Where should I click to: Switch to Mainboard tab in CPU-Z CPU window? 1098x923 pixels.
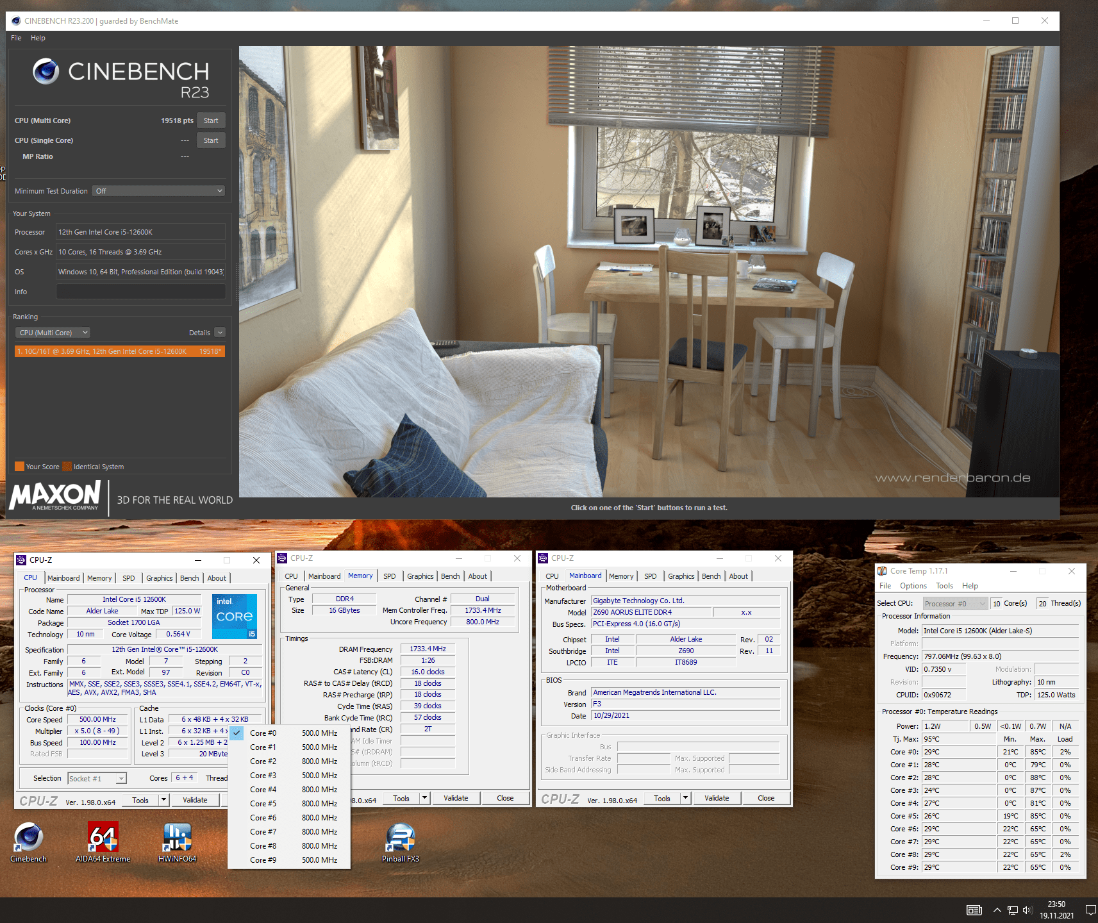point(63,578)
